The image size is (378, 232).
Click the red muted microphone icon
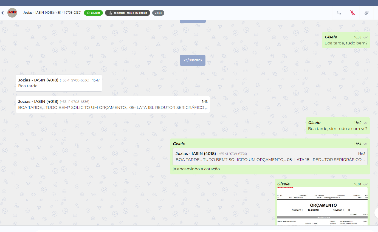click(353, 13)
